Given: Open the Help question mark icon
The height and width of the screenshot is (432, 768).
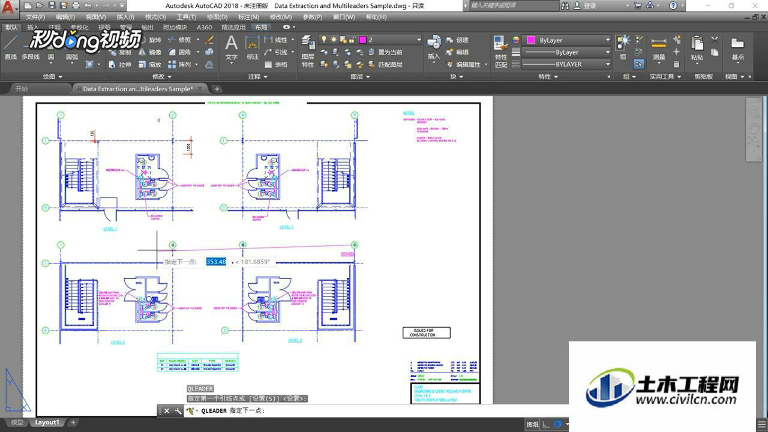Looking at the screenshot, I should tap(673, 5).
